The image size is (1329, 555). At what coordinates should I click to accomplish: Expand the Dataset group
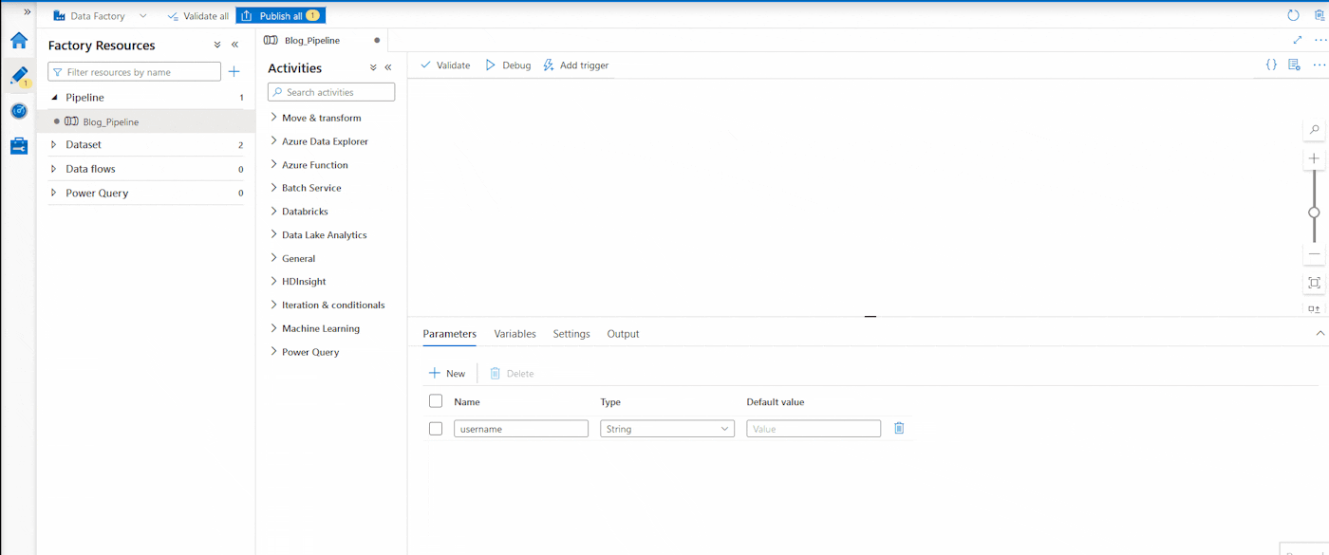click(x=54, y=145)
